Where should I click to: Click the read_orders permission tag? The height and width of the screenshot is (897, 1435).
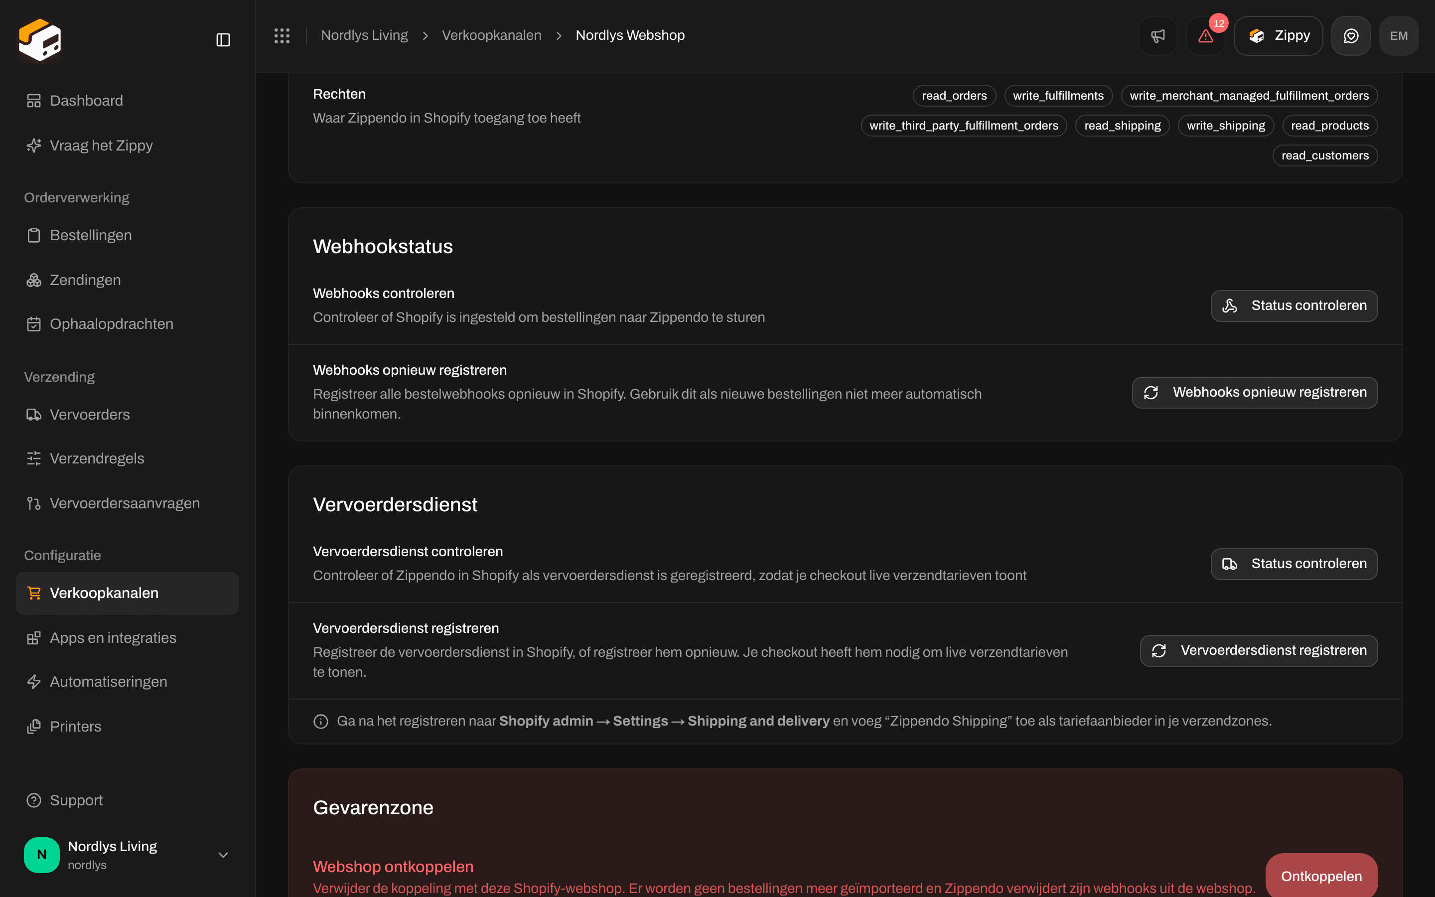click(x=954, y=96)
